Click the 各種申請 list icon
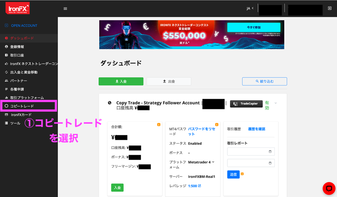Image resolution: width=337 pixels, height=197 pixels. click(x=6, y=89)
